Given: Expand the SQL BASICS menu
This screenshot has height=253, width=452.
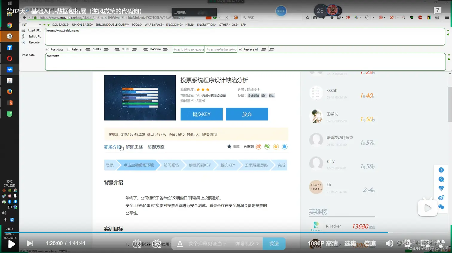Looking at the screenshot, I should pyautogui.click(x=61, y=25).
